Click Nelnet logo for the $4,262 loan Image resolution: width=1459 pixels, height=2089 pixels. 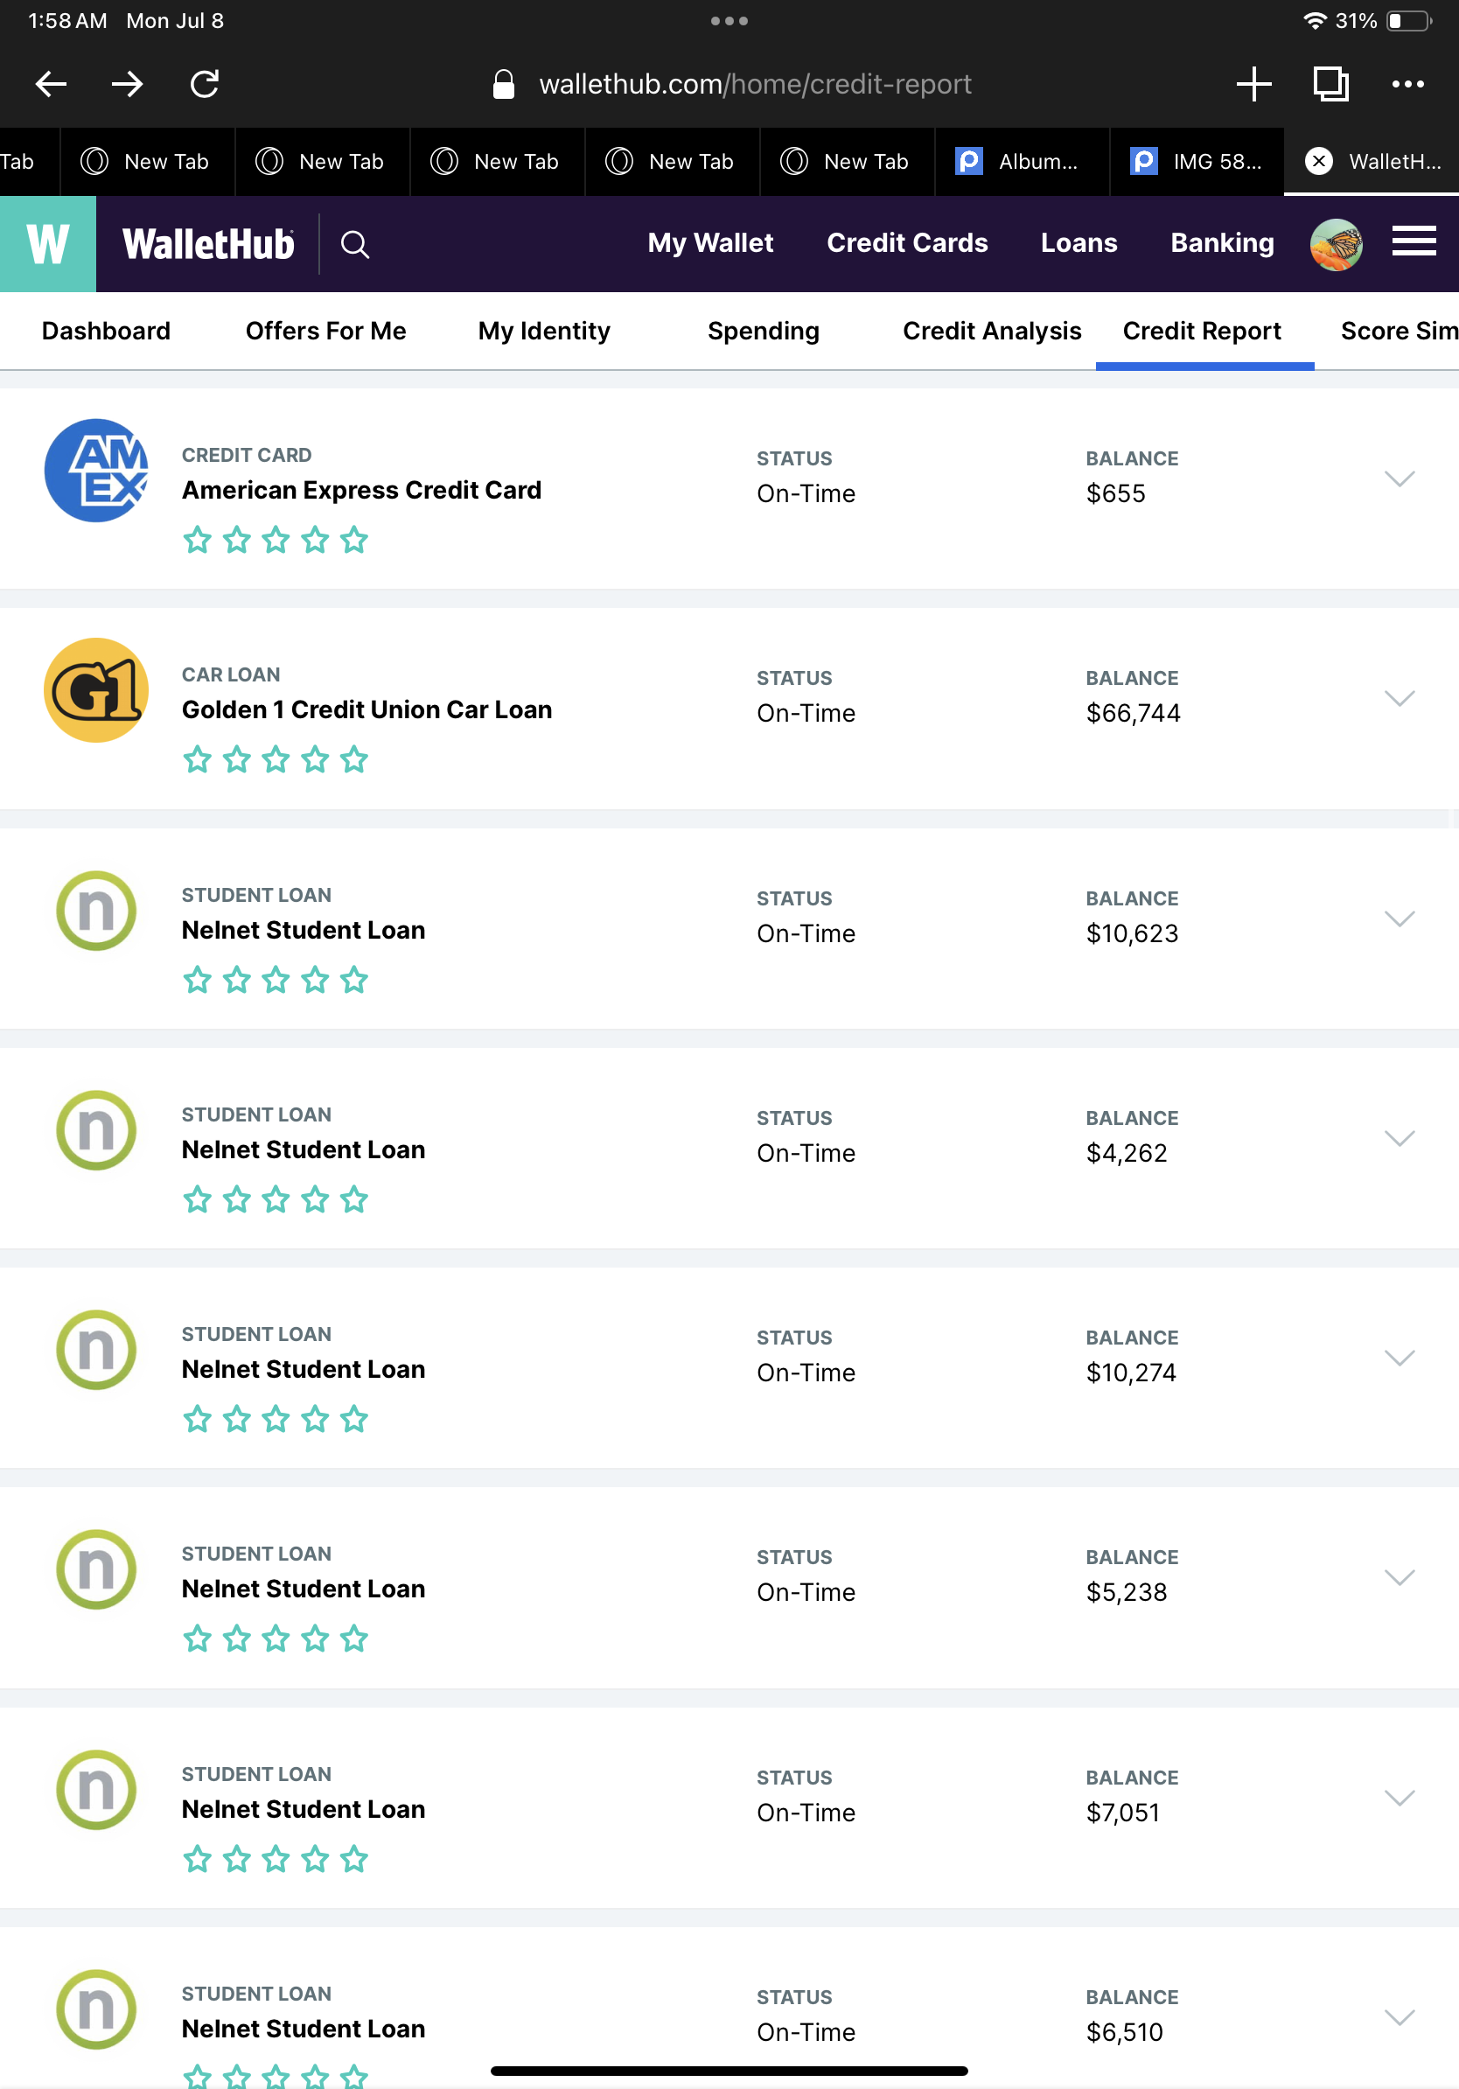[96, 1130]
